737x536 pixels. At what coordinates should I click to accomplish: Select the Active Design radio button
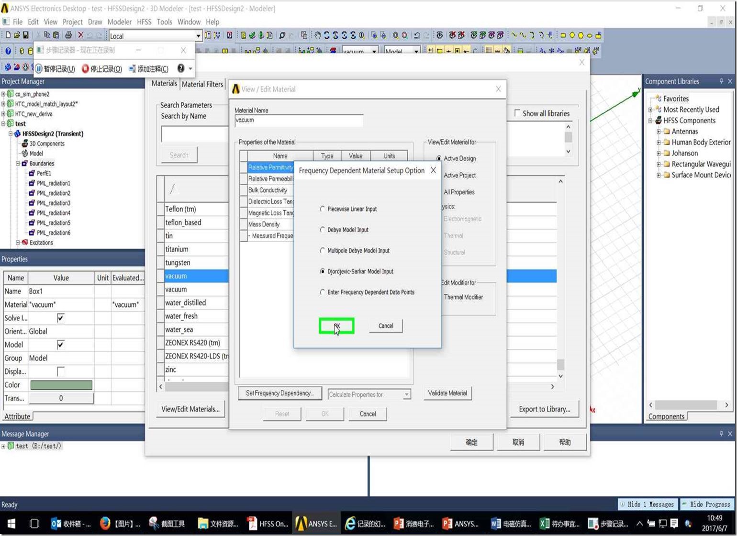click(x=439, y=158)
